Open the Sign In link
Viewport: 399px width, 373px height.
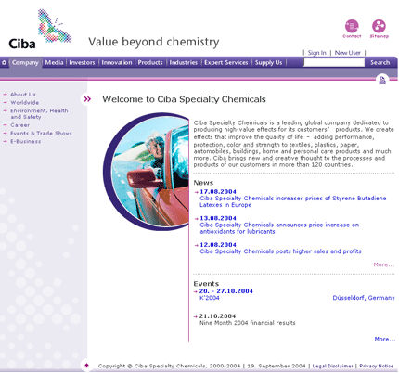[317, 53]
